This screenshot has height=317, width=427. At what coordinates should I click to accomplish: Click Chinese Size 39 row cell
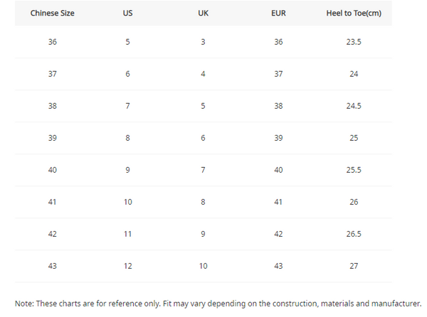[x=53, y=138]
